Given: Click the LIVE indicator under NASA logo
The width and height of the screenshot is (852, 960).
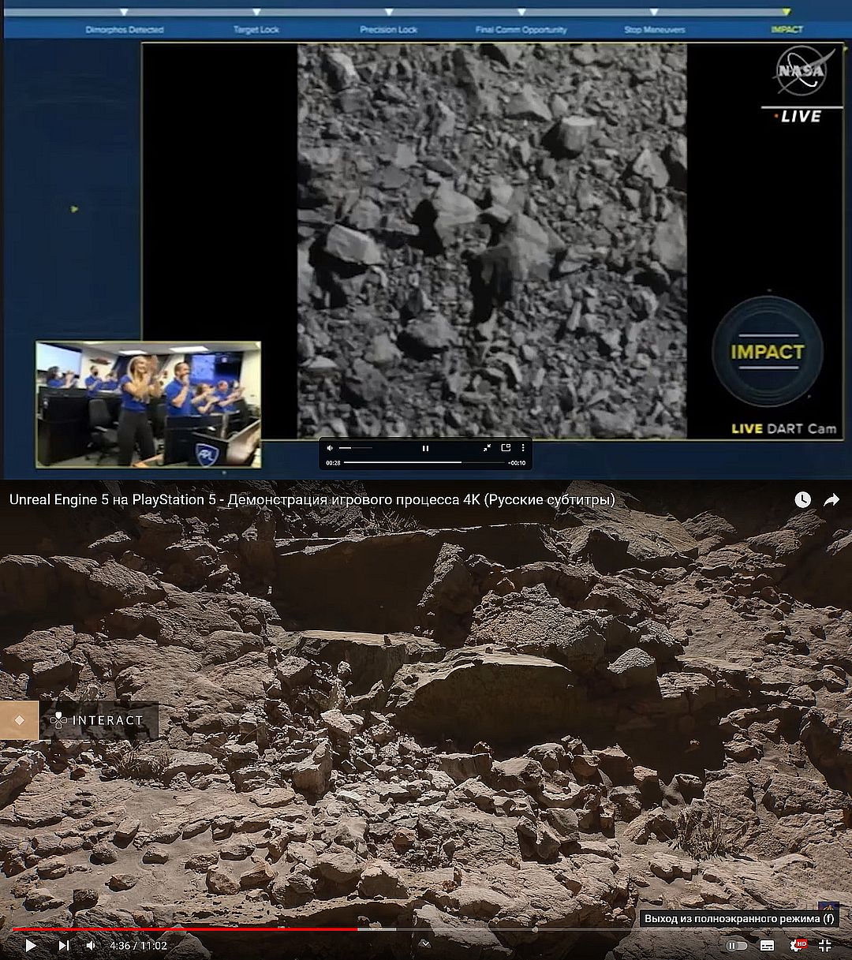Looking at the screenshot, I should coord(798,116).
